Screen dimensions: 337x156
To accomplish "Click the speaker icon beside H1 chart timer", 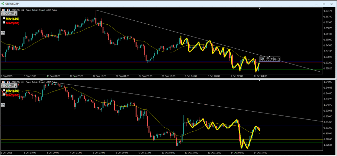I will pos(15,86).
